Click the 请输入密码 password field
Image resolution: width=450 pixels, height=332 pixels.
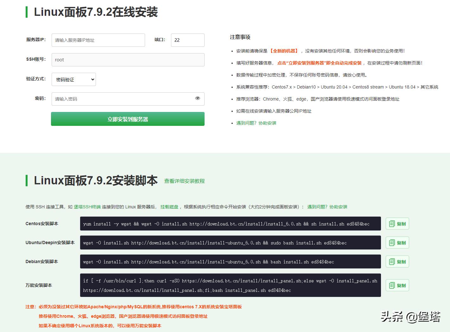(124, 99)
